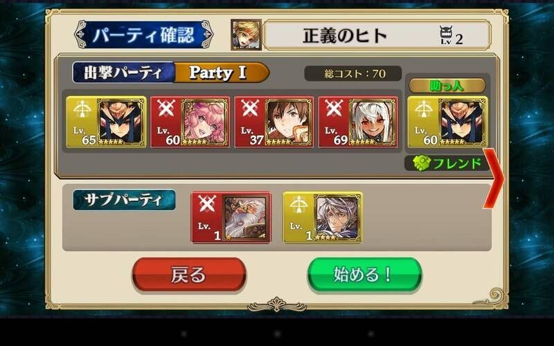This screenshot has width=554, height=346.
Task: Select the Lv. 60 pink-haired fighter card
Action: tap(190, 122)
